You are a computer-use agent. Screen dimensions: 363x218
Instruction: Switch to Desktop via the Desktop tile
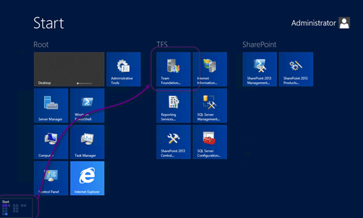pyautogui.click(x=69, y=69)
